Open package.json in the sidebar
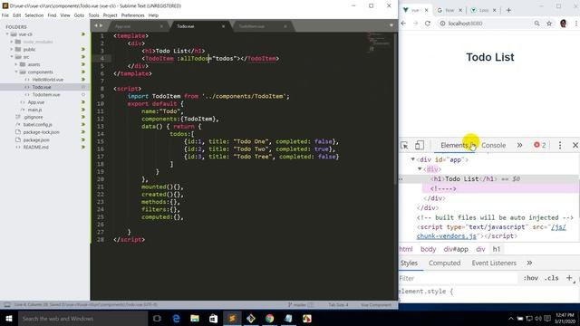Image resolution: width=580 pixels, height=326 pixels. [36, 139]
